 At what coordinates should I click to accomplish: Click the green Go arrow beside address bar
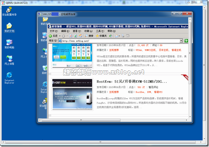(x=186, y=40)
